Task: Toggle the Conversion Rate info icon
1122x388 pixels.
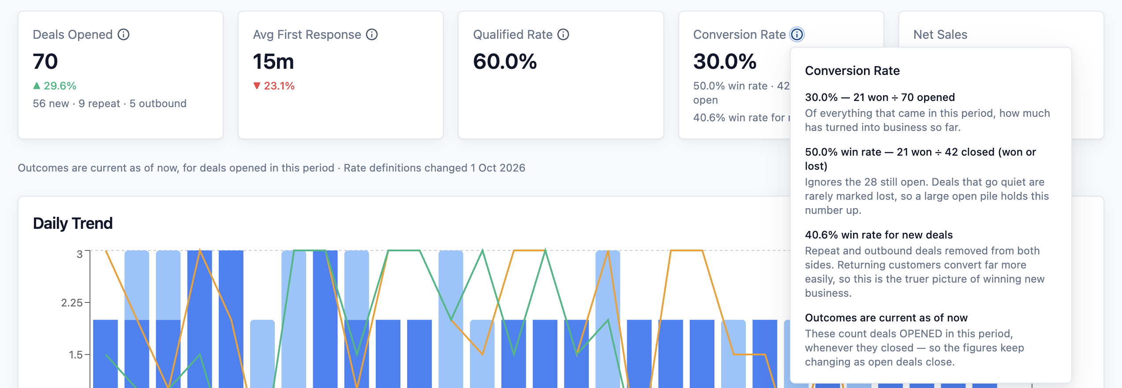Action: 797,34
